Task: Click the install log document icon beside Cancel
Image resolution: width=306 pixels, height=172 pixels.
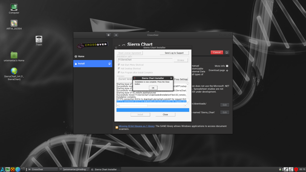Action: point(227,53)
